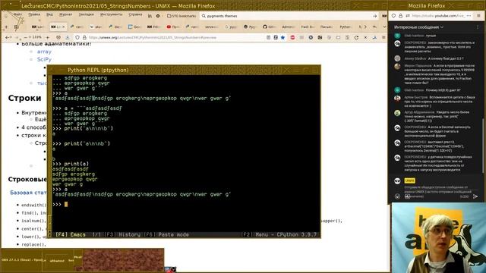This screenshot has width=486, height=273.
Task: Open the Справка menu
Action: 135,14
